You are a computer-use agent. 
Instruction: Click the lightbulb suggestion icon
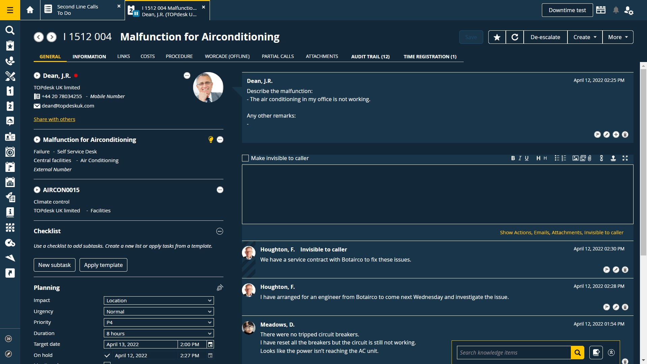(x=211, y=140)
